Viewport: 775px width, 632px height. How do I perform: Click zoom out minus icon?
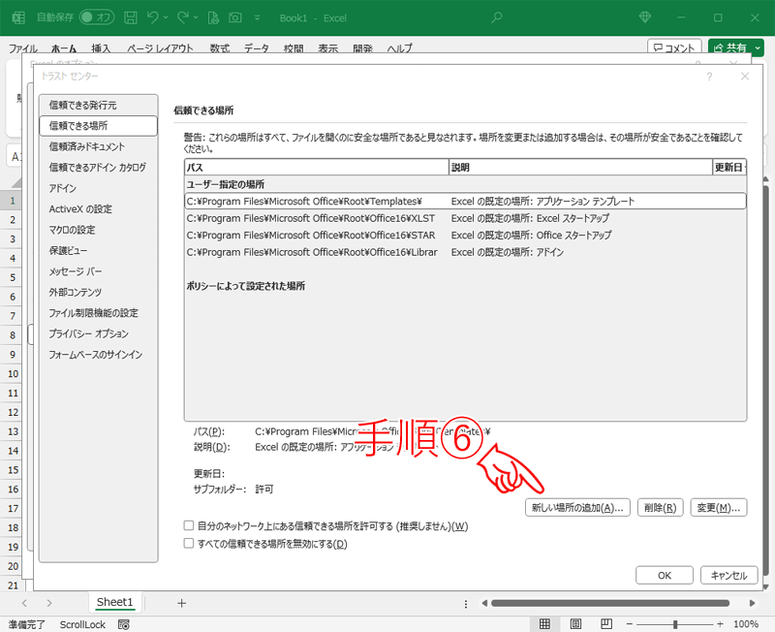(629, 624)
